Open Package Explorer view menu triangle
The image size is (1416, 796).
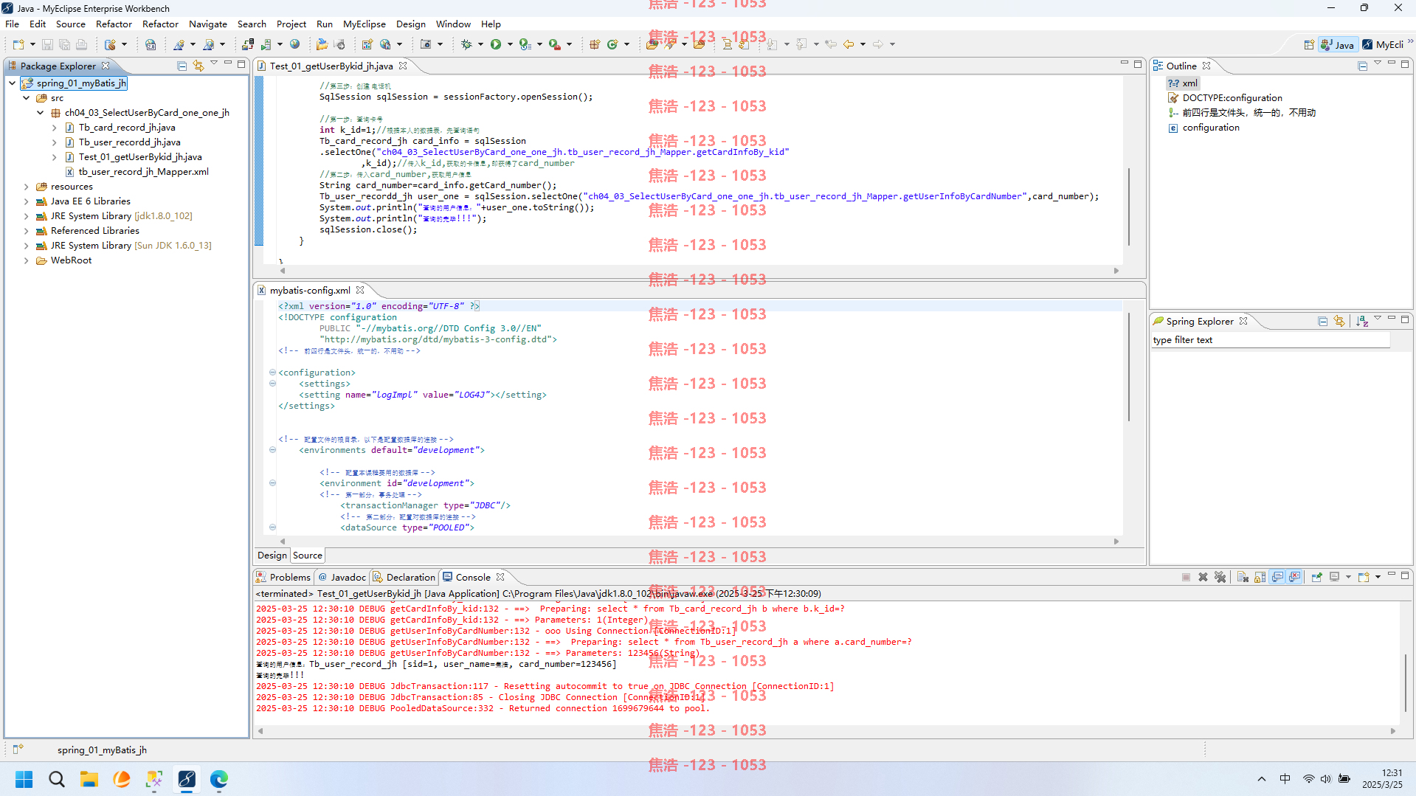pyautogui.click(x=214, y=63)
